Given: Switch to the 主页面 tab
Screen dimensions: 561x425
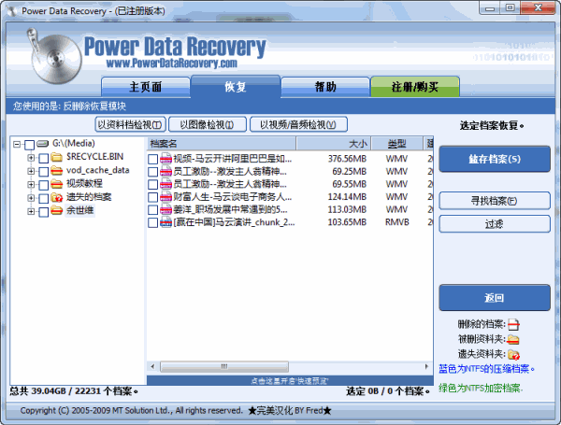Looking at the screenshot, I should click(x=145, y=87).
